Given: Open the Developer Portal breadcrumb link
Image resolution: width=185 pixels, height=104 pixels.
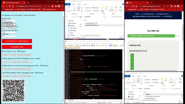Looking at the screenshot, I should pyautogui.click(x=162, y=14).
